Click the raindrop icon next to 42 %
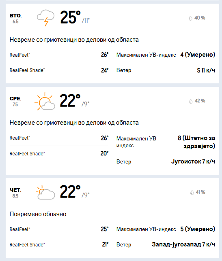The image size is (222, 261). click(x=191, y=101)
